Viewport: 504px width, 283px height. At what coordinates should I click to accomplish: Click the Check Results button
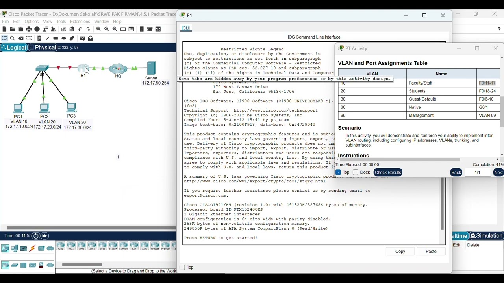tap(388, 173)
